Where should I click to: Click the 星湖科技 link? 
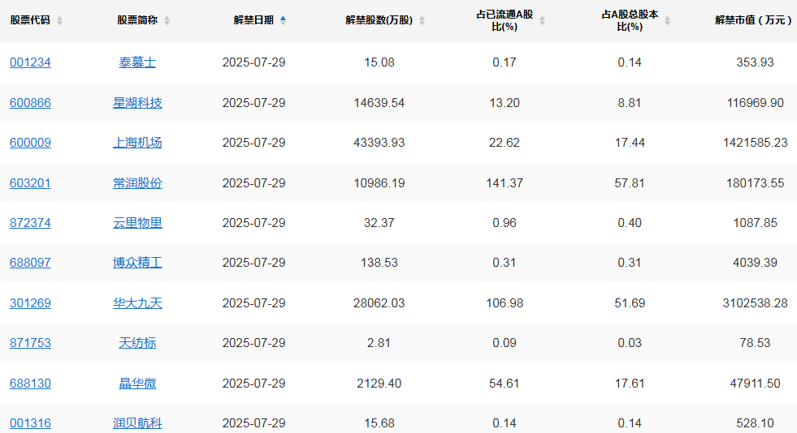point(137,103)
